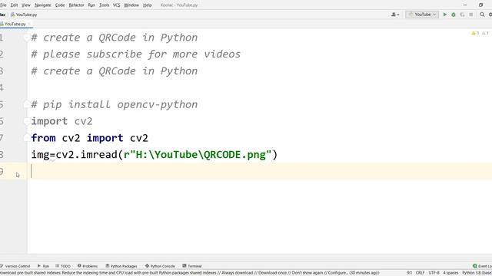Open the Problems tool window
Image resolution: width=492 pixels, height=276 pixels.
[88, 266]
